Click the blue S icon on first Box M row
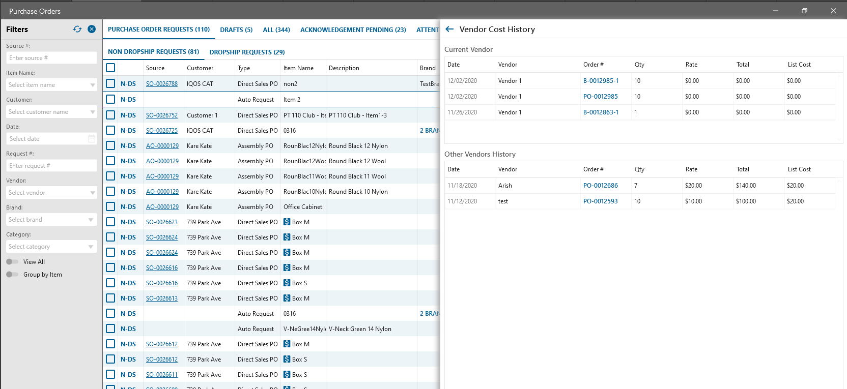This screenshot has height=389, width=847. tap(287, 222)
